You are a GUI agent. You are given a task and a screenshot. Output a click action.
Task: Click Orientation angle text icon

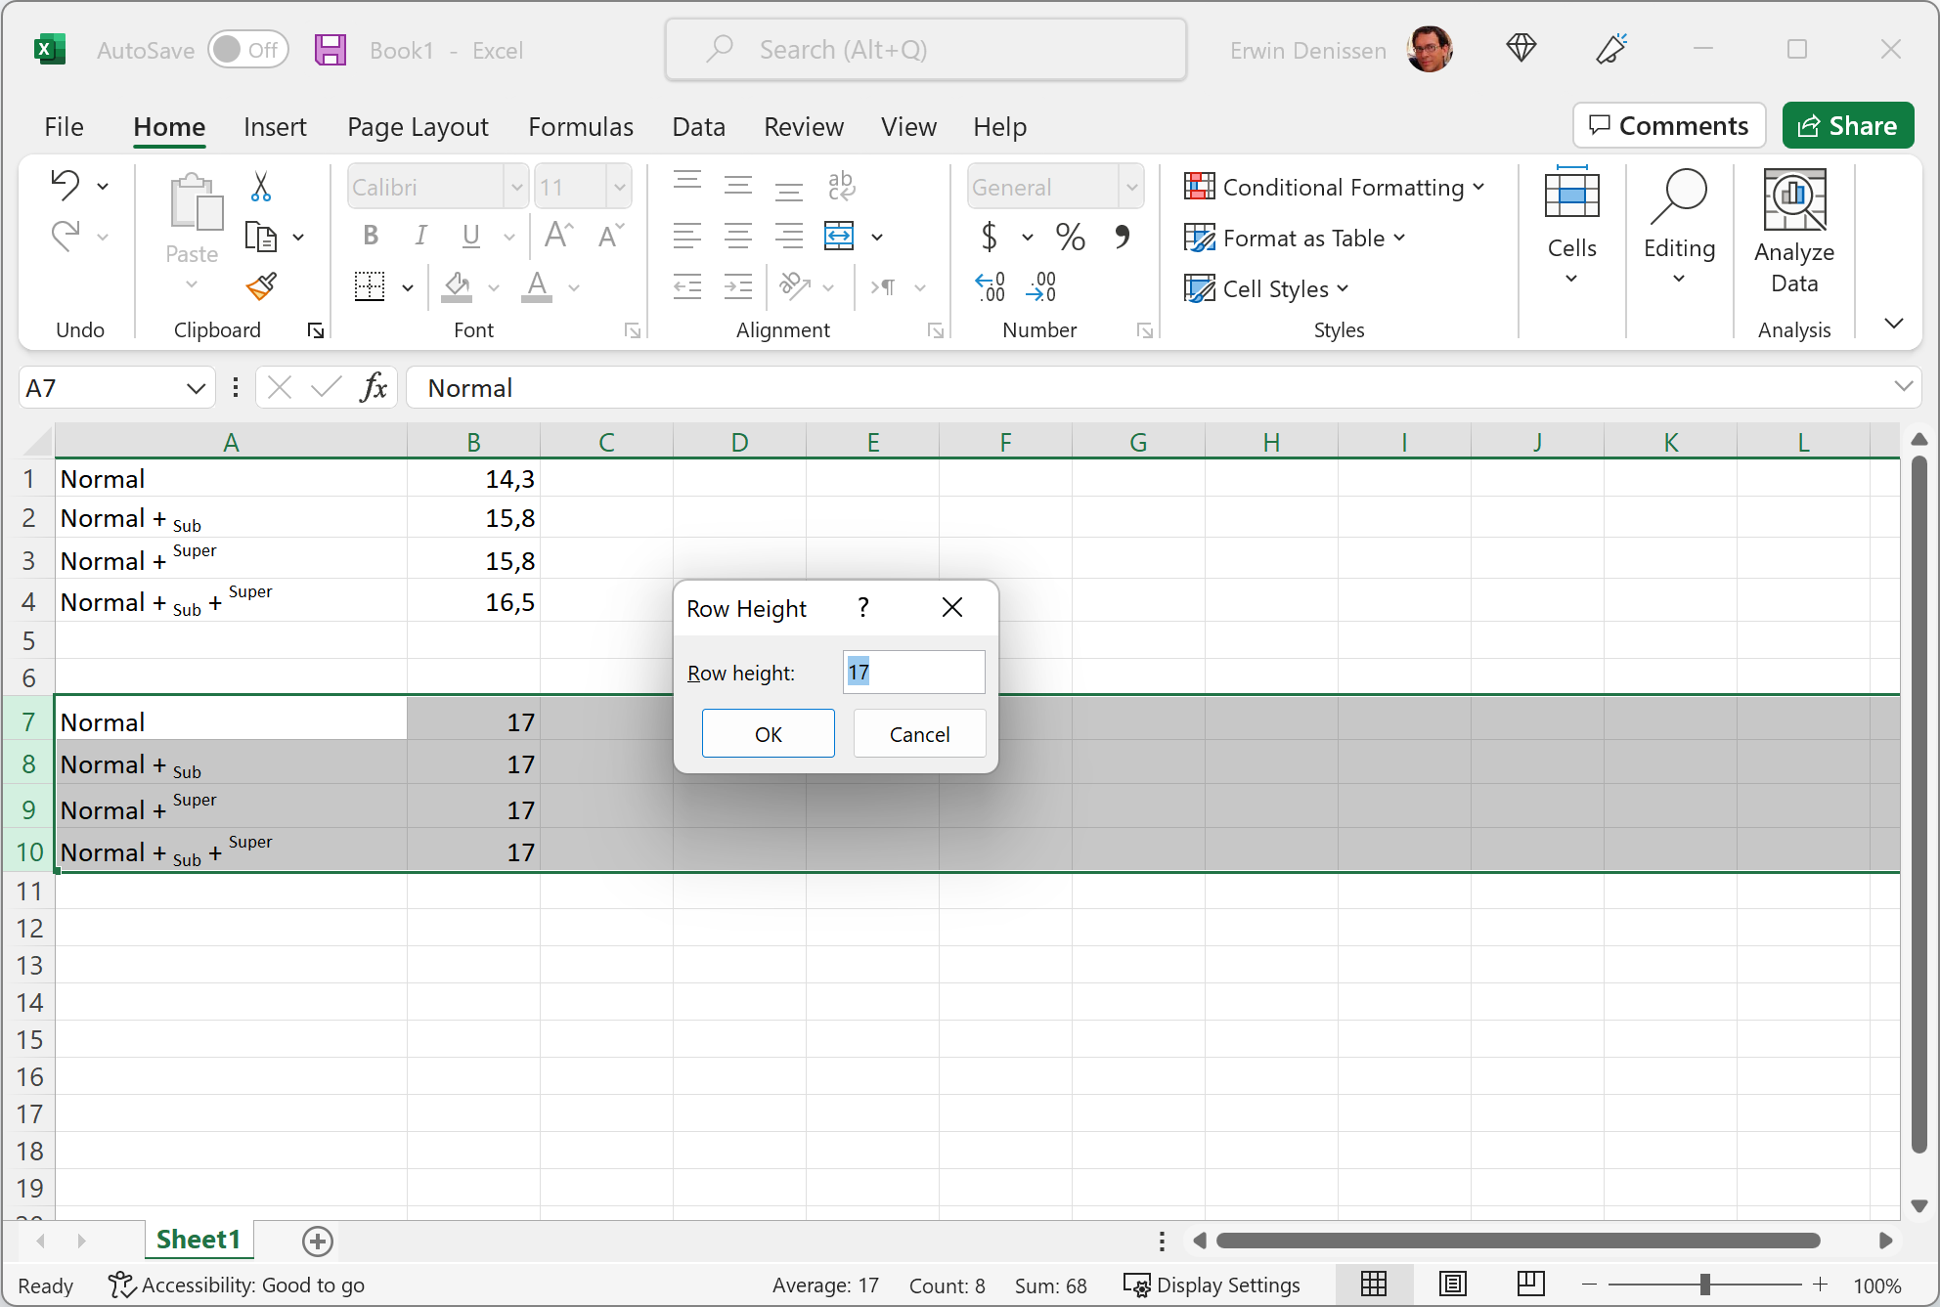click(x=795, y=286)
